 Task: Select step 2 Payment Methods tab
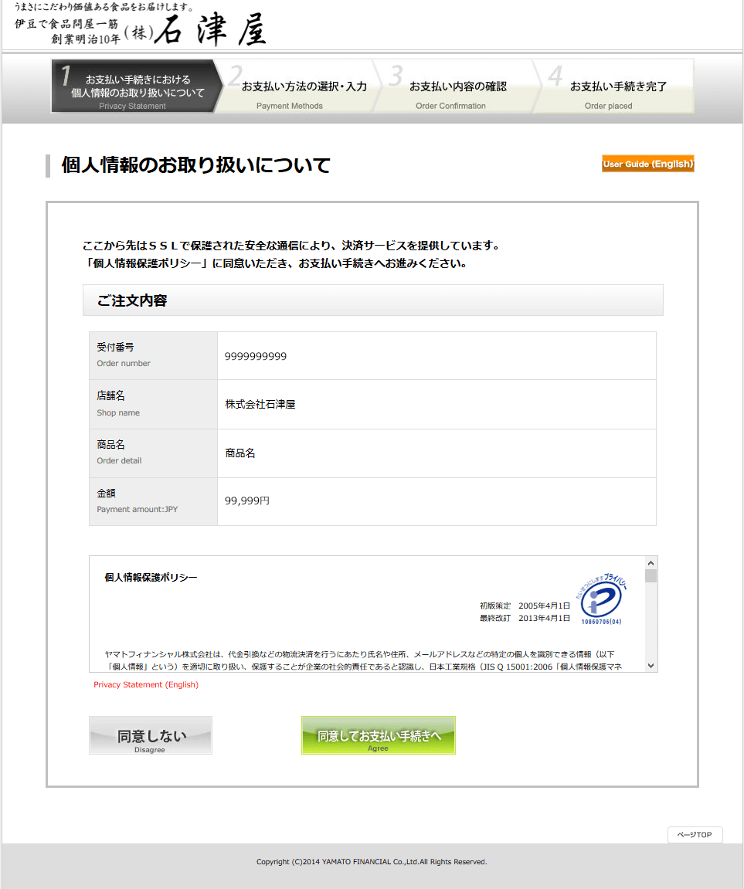(297, 87)
